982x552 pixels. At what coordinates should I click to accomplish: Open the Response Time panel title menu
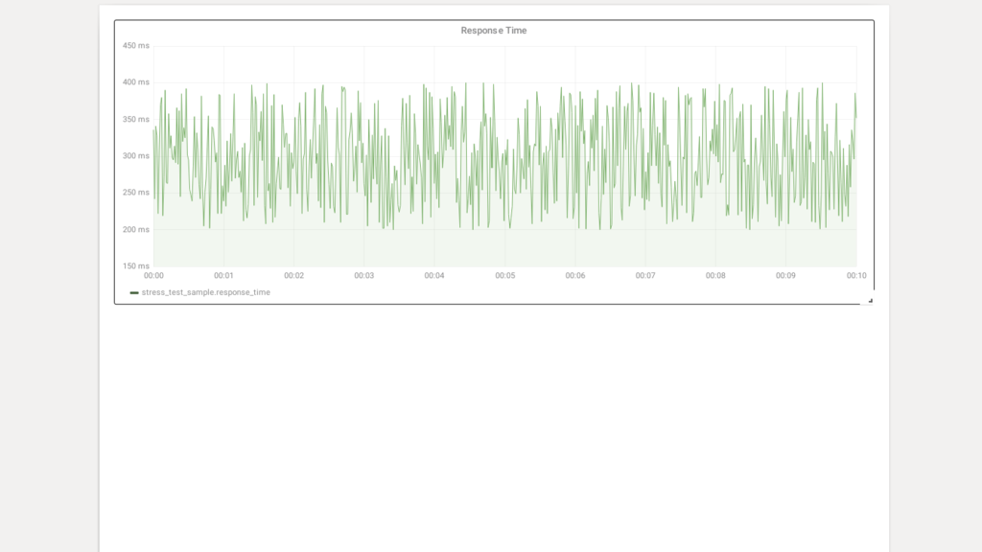coord(494,31)
